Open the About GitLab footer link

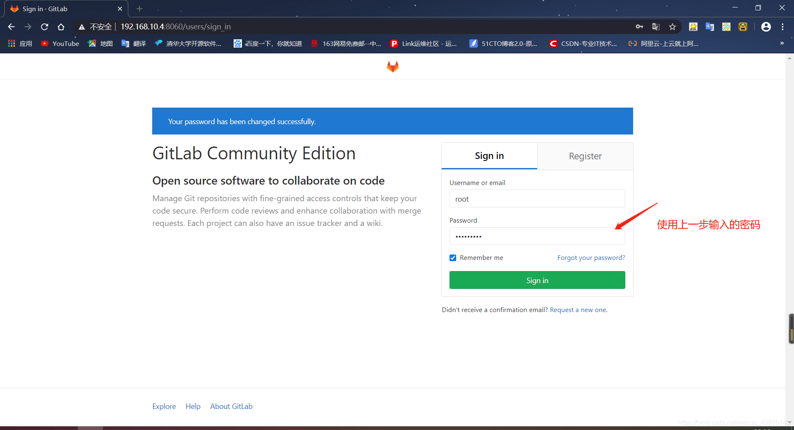tap(231, 406)
